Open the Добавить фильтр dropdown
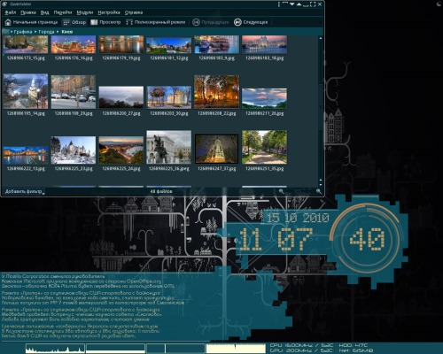The width and height of the screenshot is (443, 354). pos(25,191)
